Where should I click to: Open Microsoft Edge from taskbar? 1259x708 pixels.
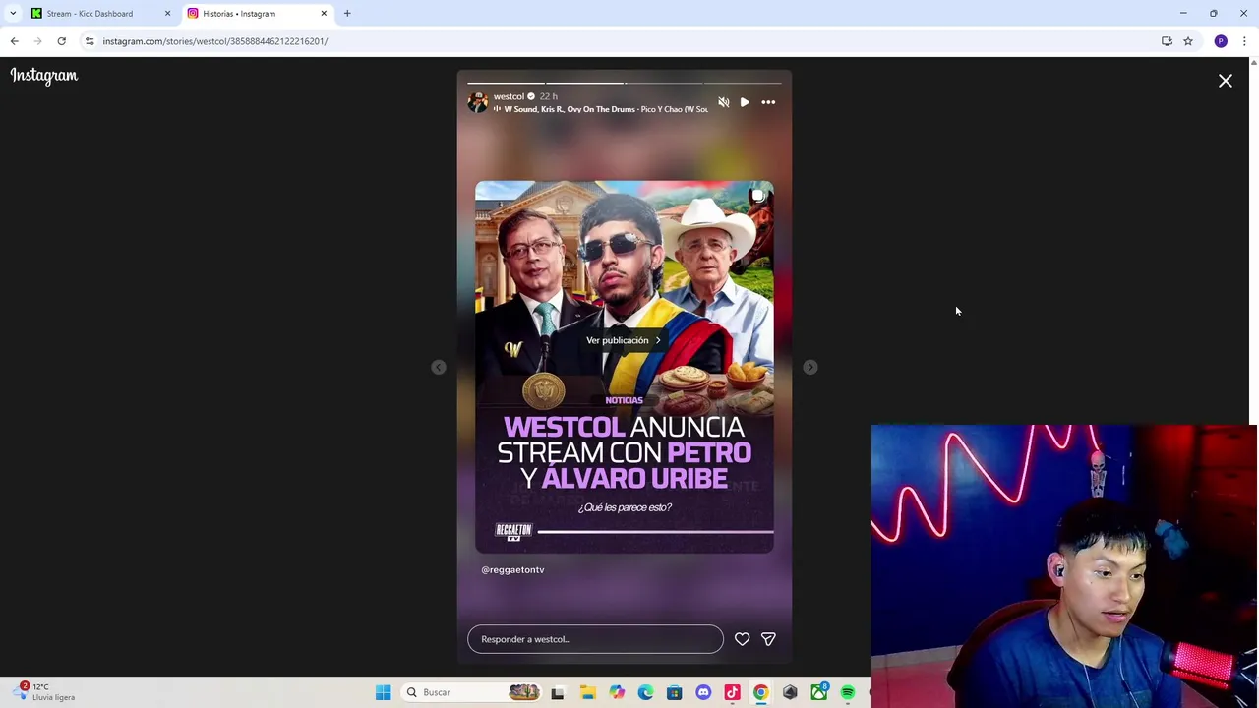(645, 692)
